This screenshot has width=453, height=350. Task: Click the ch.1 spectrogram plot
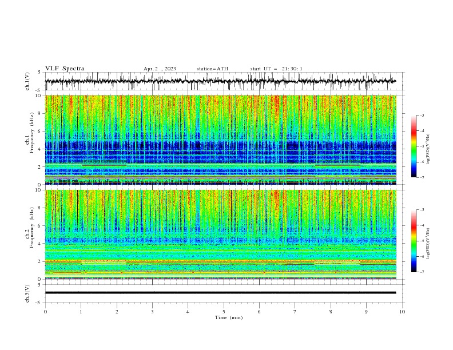(x=221, y=140)
